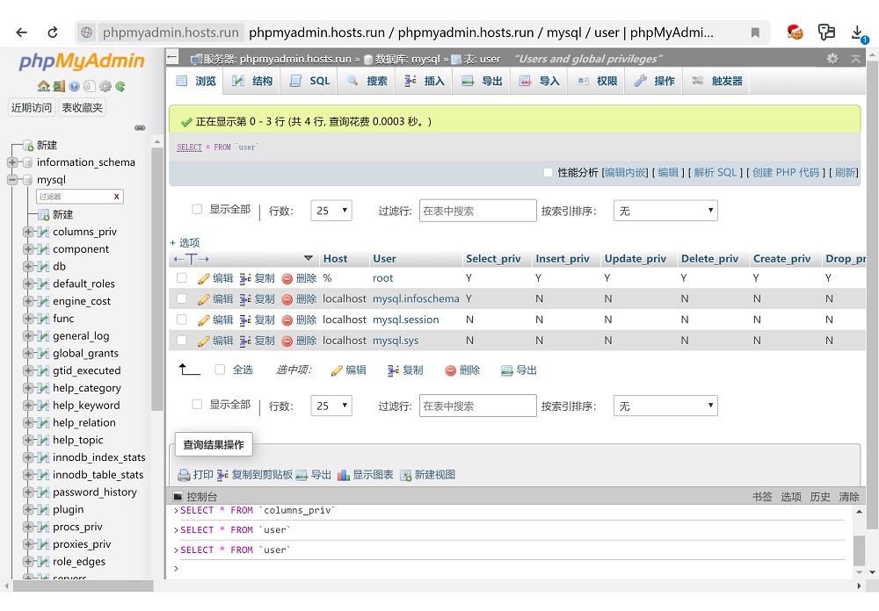Click Display chart (显示图表)
The image size is (879, 611).
pyautogui.click(x=366, y=475)
